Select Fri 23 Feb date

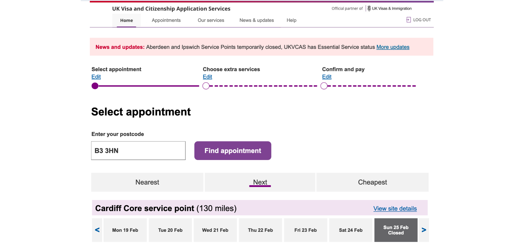(x=306, y=230)
